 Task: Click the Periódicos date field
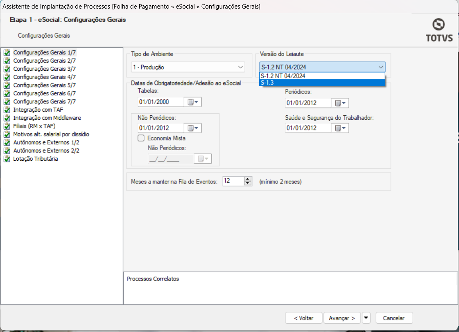(308, 103)
